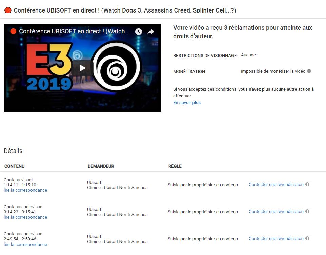Open 'lire la correspondance' for 1:14:11 claim
The height and width of the screenshot is (255, 326).
25,190
